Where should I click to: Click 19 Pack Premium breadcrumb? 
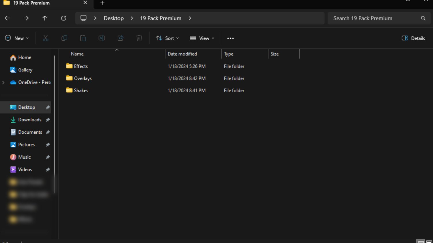click(x=161, y=18)
